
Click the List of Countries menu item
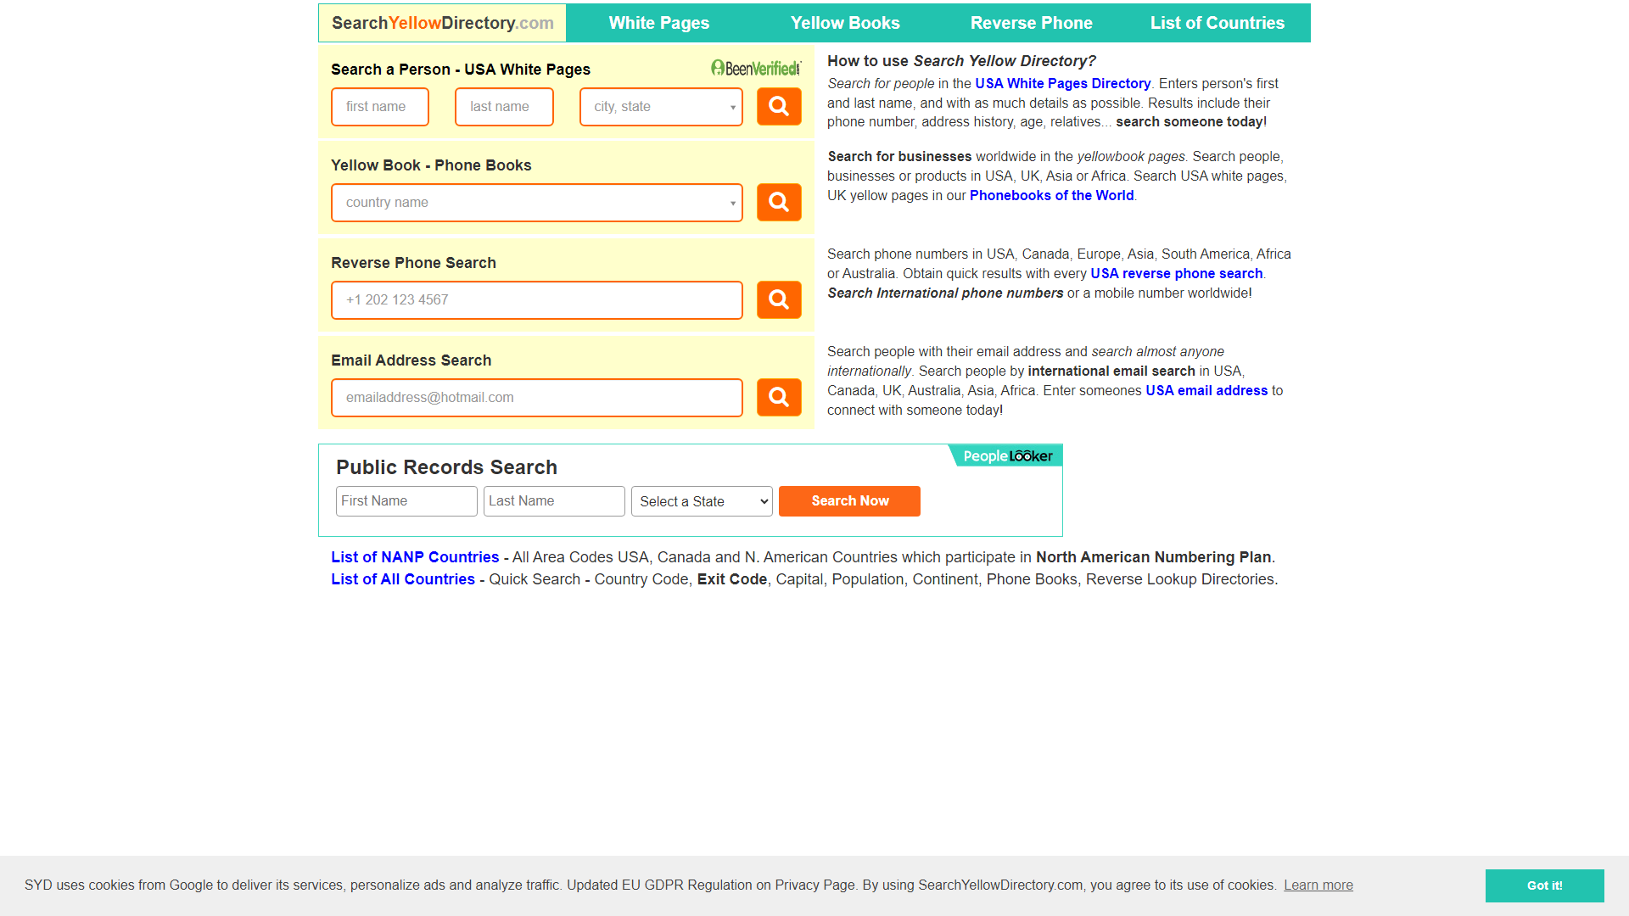coord(1218,22)
